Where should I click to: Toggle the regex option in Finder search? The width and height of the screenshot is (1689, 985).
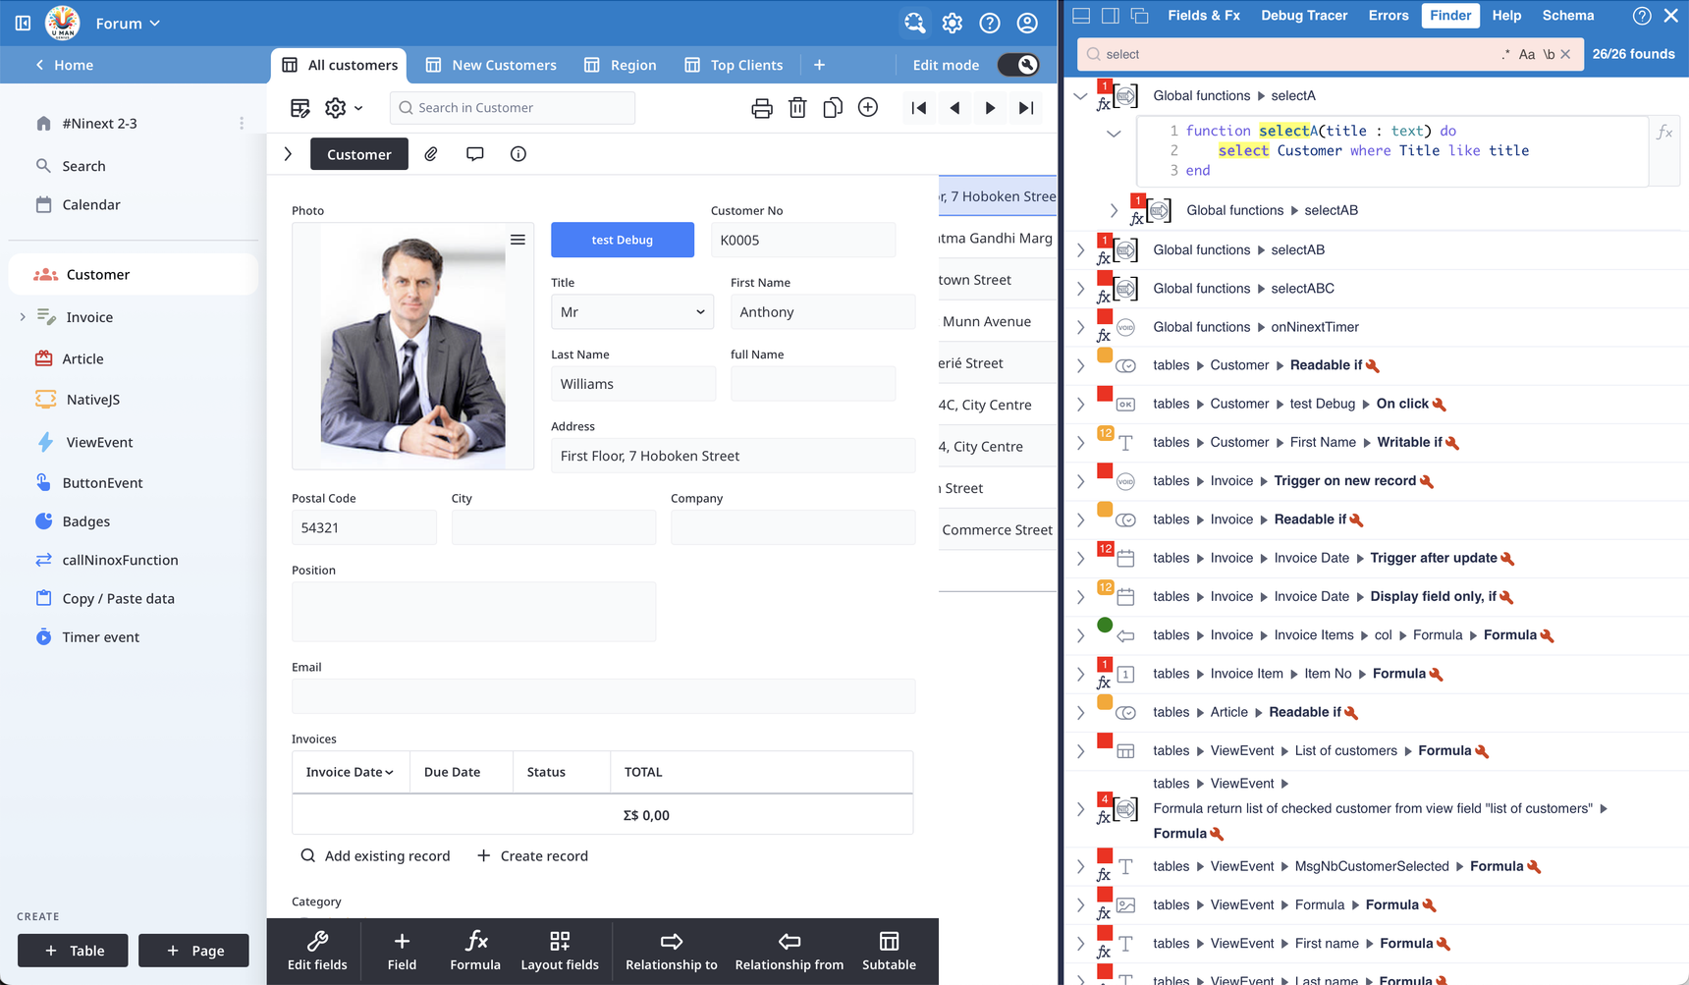click(x=1505, y=55)
